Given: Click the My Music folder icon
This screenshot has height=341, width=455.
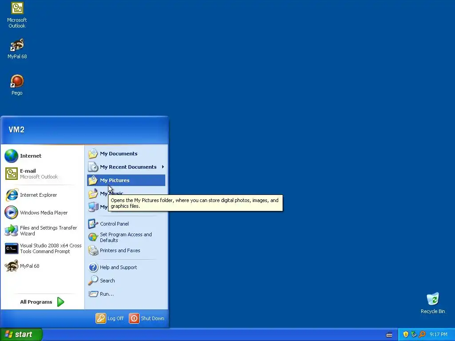Looking at the screenshot, I should [x=93, y=194].
